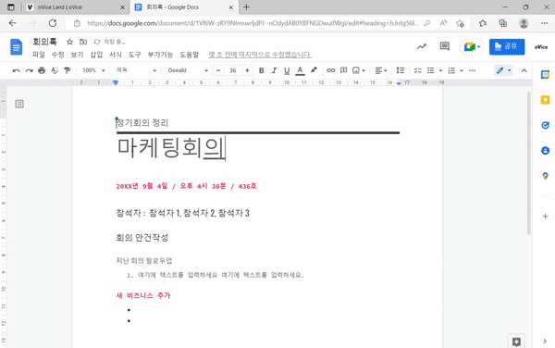Open the text color picker

[300, 70]
